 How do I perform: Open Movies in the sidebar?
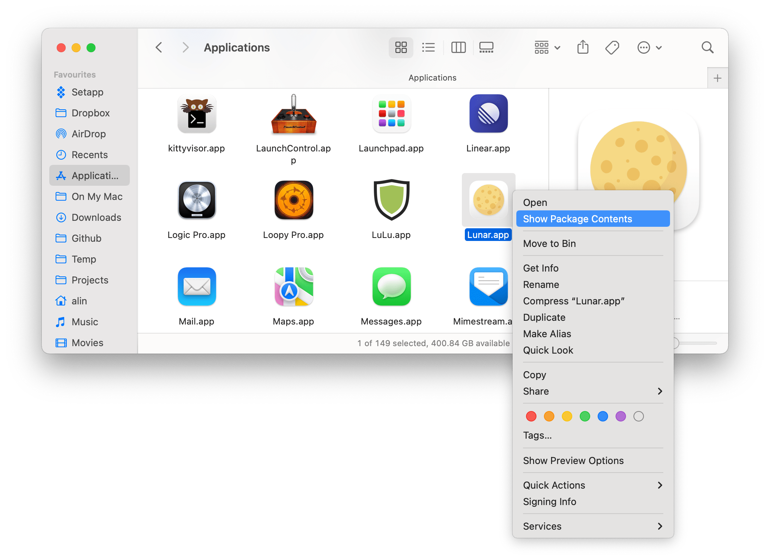pos(90,343)
